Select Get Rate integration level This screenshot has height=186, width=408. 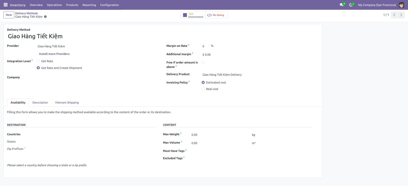point(38,61)
